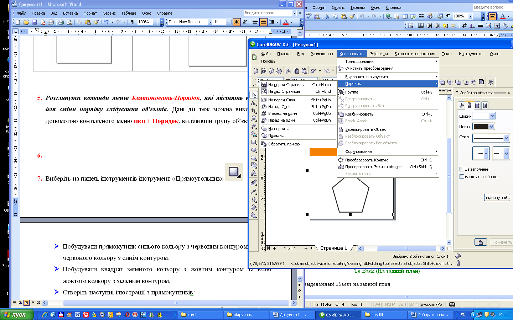Open the start arrowhead dropdown
513x320 pixels.
(486, 154)
